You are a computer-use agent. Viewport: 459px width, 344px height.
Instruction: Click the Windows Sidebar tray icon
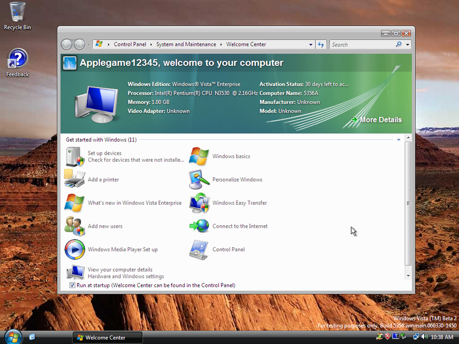click(395, 337)
